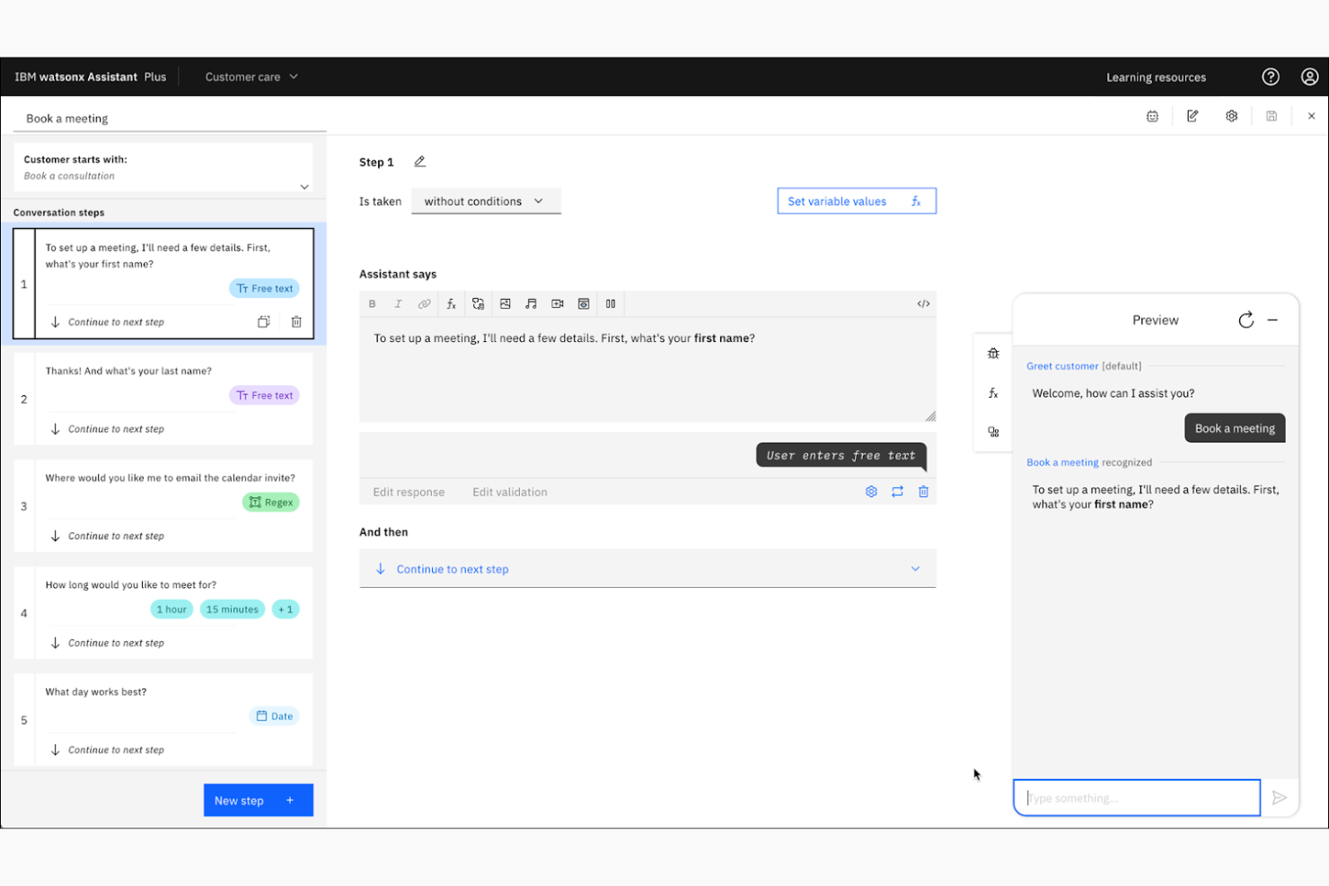
Task: Select step 5 'What day works best?'
Action: coord(163,719)
